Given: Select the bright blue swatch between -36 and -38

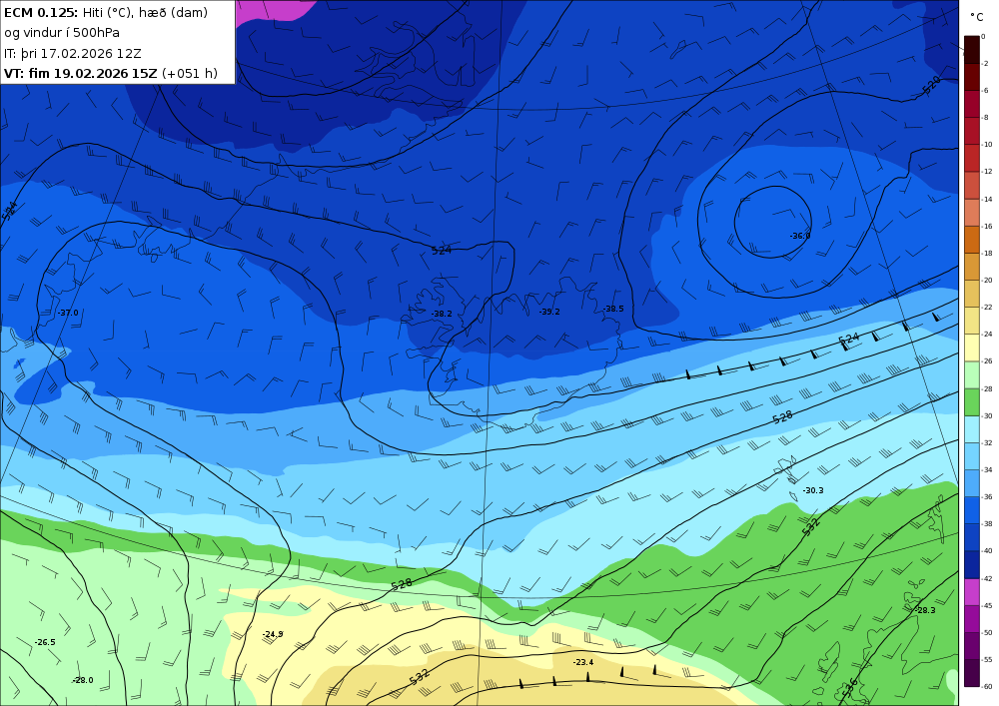Looking at the screenshot, I should 972,510.
